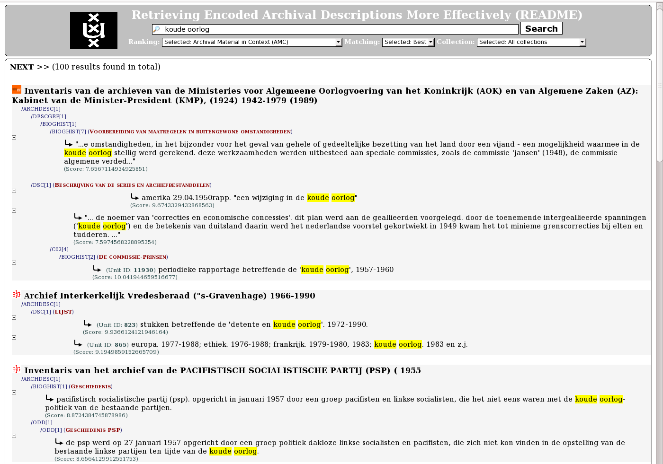
Task: Go to NEXT >> results page
Action: tap(29, 67)
